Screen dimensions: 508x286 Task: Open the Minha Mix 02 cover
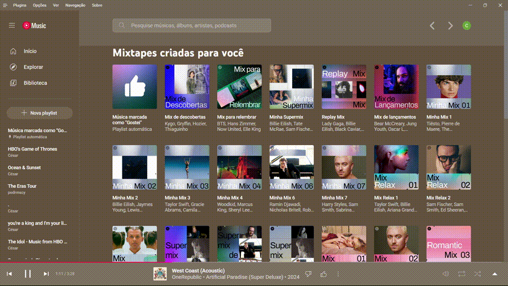coord(135,167)
